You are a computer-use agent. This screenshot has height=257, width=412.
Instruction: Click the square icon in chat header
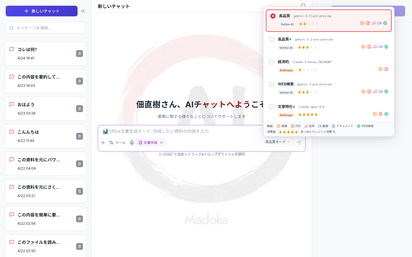click(x=303, y=5)
